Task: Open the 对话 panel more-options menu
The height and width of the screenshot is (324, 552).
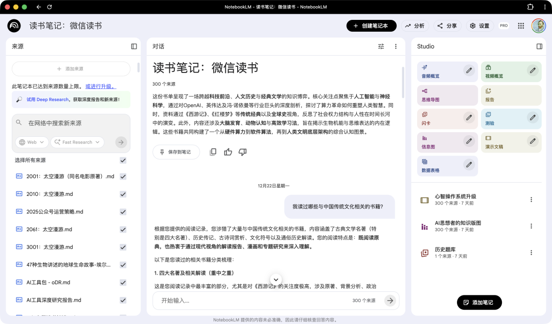Action: click(396, 46)
